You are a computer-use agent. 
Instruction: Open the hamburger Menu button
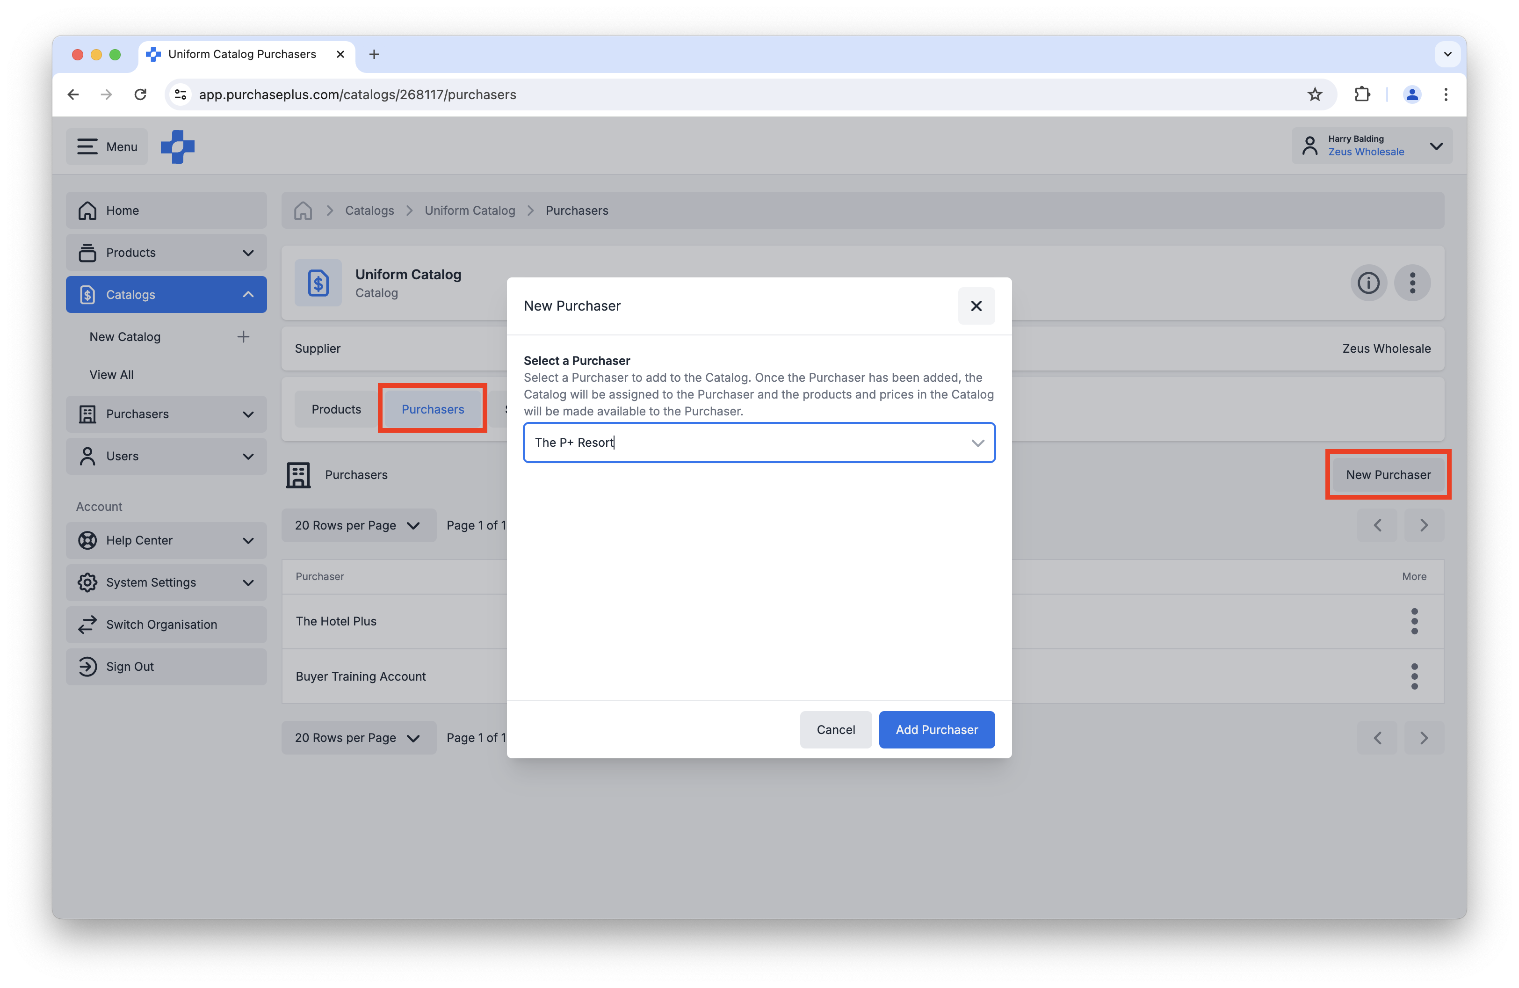pyautogui.click(x=107, y=147)
